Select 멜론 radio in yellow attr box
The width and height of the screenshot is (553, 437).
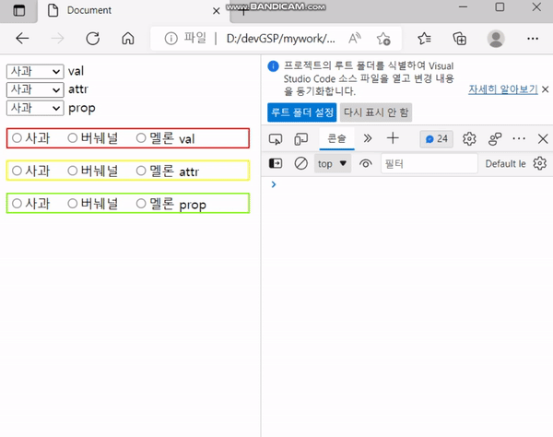tap(141, 171)
